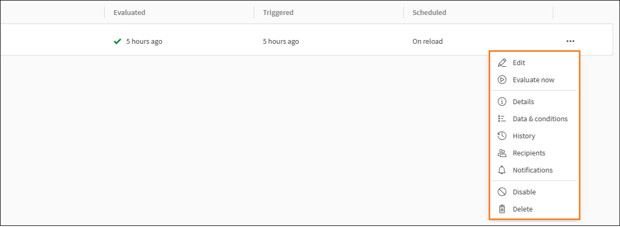620x227 pixels.
Task: Sort by the Evaluated column header
Action: [129, 12]
